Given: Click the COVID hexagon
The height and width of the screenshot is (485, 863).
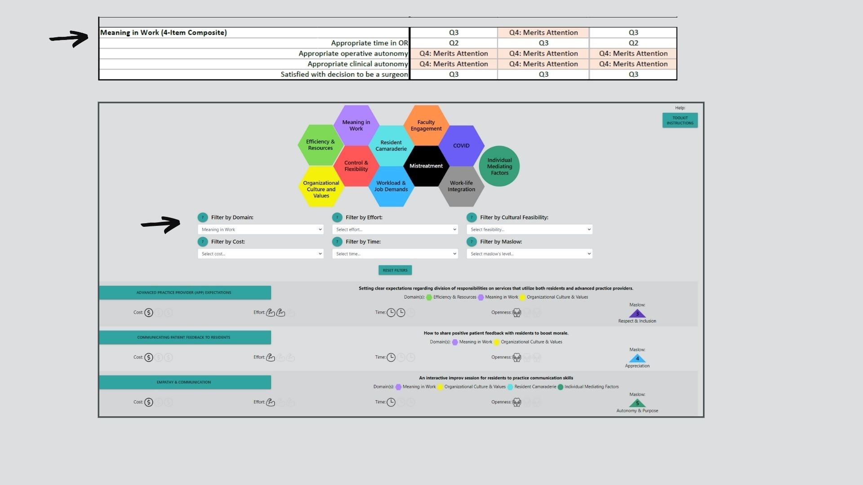Looking at the screenshot, I should click(461, 145).
